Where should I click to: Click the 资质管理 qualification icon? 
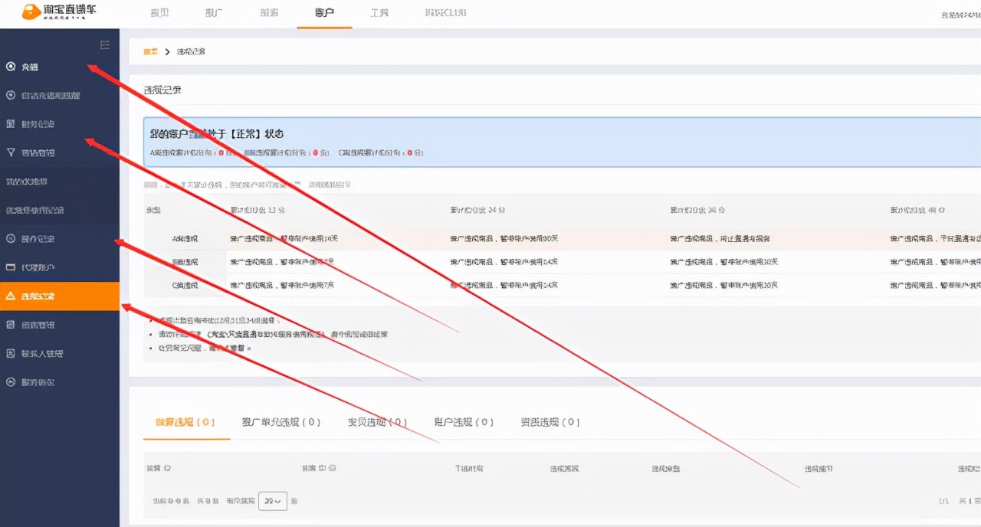click(x=11, y=325)
